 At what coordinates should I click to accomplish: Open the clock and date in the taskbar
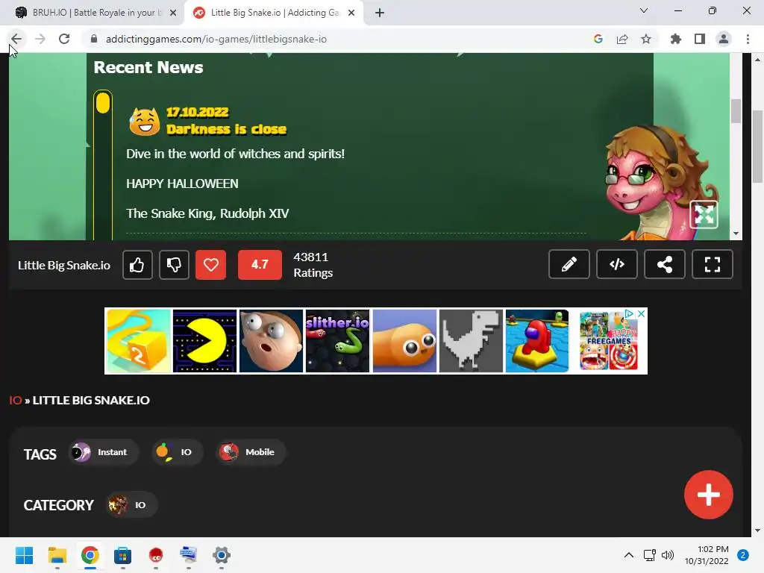pyautogui.click(x=707, y=555)
